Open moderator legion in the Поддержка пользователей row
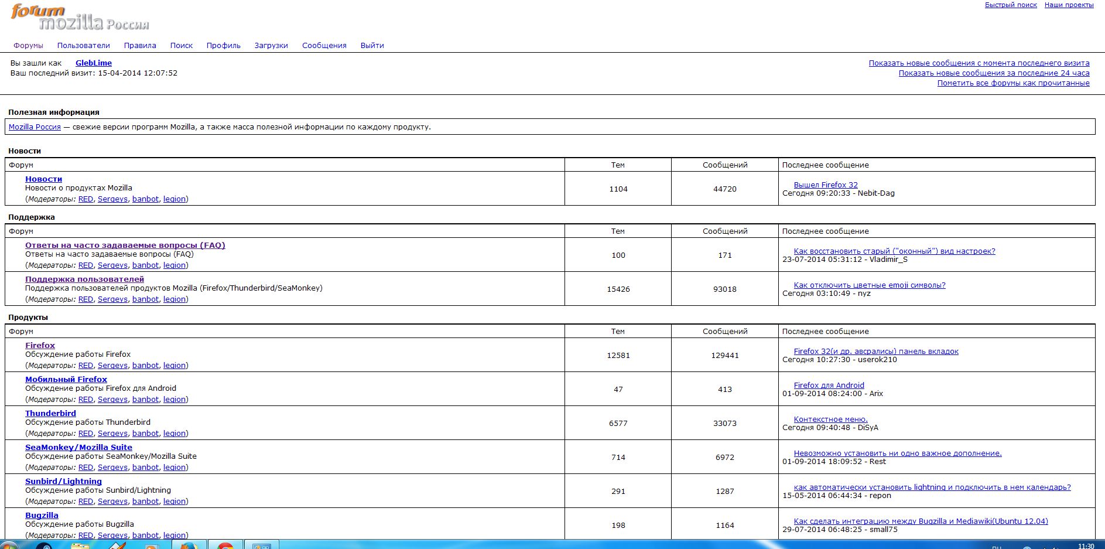Screen dimensions: 1105x549 (175, 299)
